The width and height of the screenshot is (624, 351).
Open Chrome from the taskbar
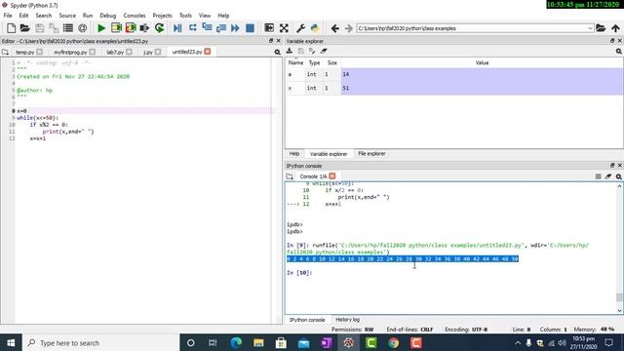[x=394, y=342]
